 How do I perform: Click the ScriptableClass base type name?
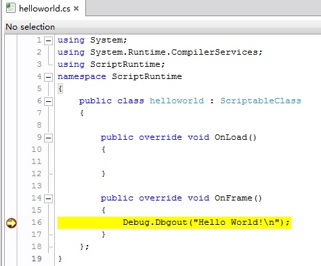[x=261, y=101]
